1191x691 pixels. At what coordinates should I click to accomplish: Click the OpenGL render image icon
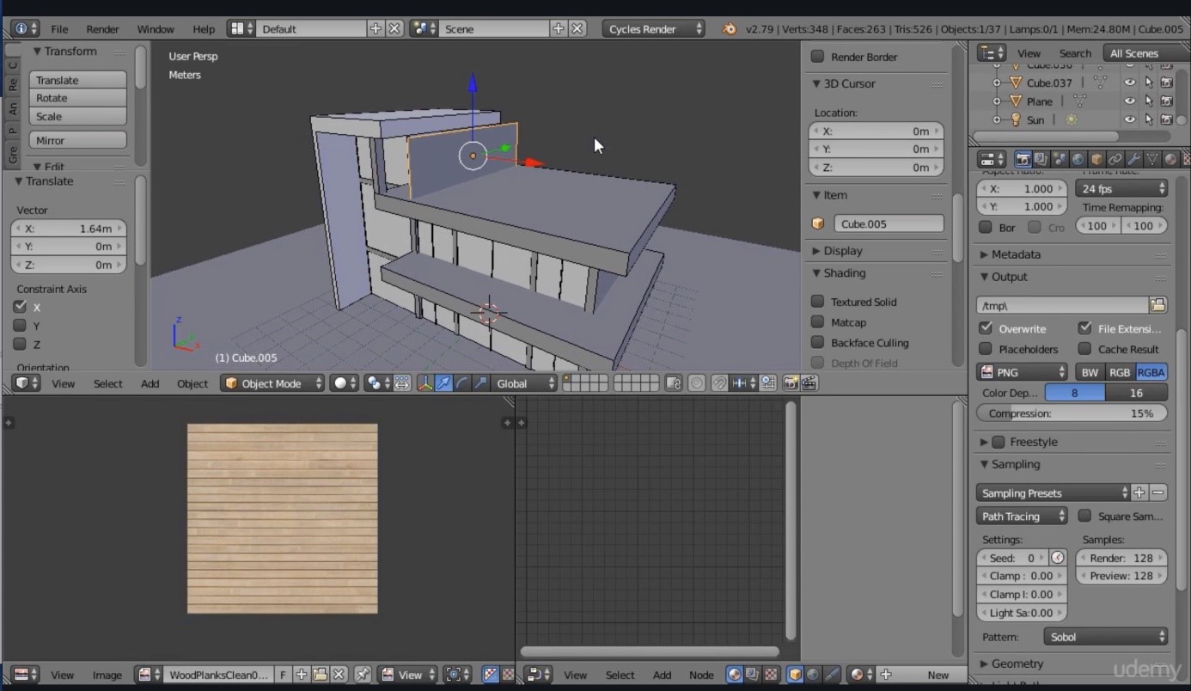[790, 383]
